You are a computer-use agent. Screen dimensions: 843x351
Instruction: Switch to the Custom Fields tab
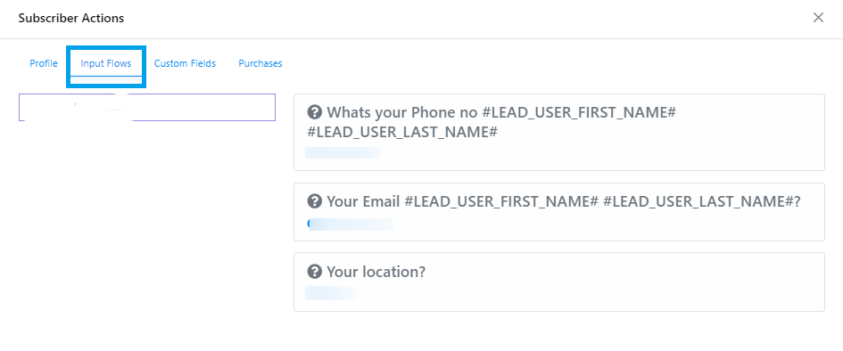click(x=185, y=63)
